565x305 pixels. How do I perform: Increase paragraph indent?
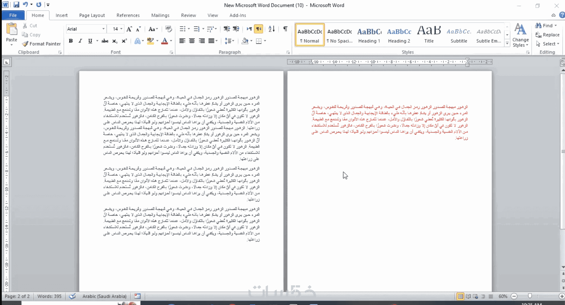click(x=236, y=29)
